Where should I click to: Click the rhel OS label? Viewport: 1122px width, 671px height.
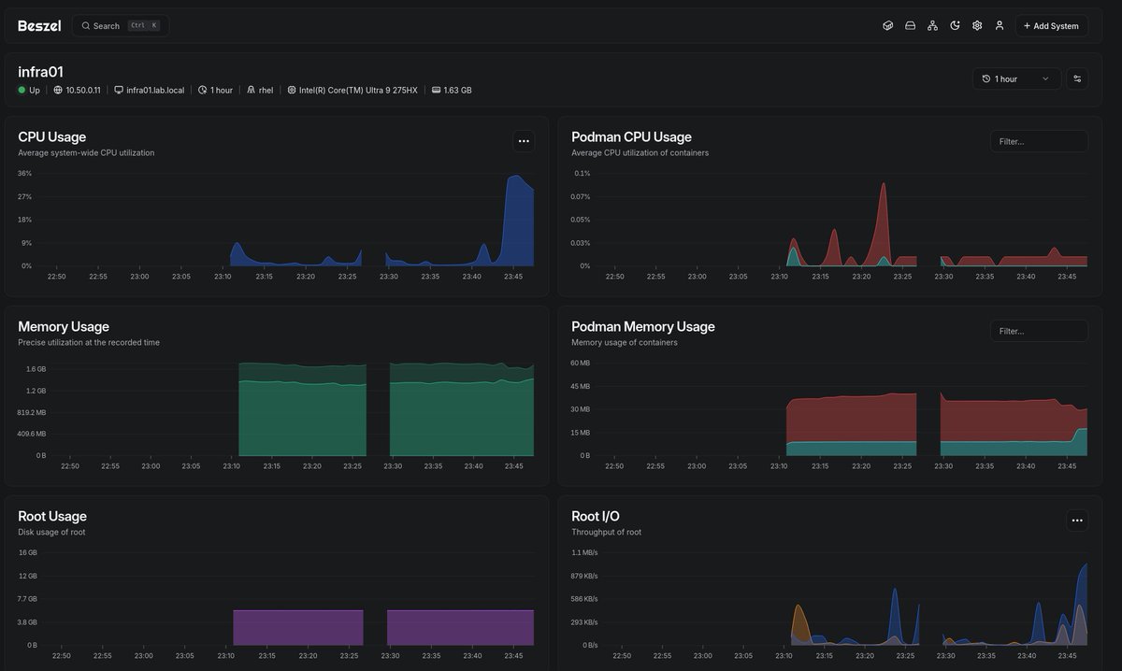pyautogui.click(x=266, y=91)
